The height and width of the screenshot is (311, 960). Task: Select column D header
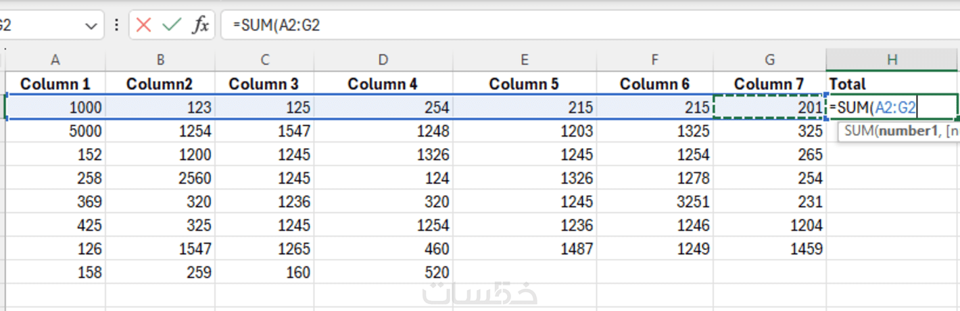[x=383, y=60]
